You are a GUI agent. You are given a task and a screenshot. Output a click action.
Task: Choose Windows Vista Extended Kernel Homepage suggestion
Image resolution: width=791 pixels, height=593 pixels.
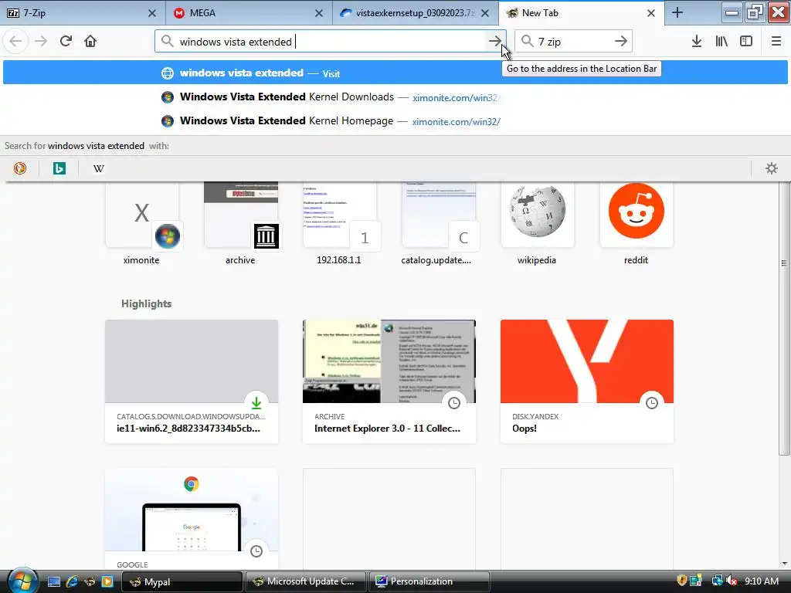(x=395, y=121)
